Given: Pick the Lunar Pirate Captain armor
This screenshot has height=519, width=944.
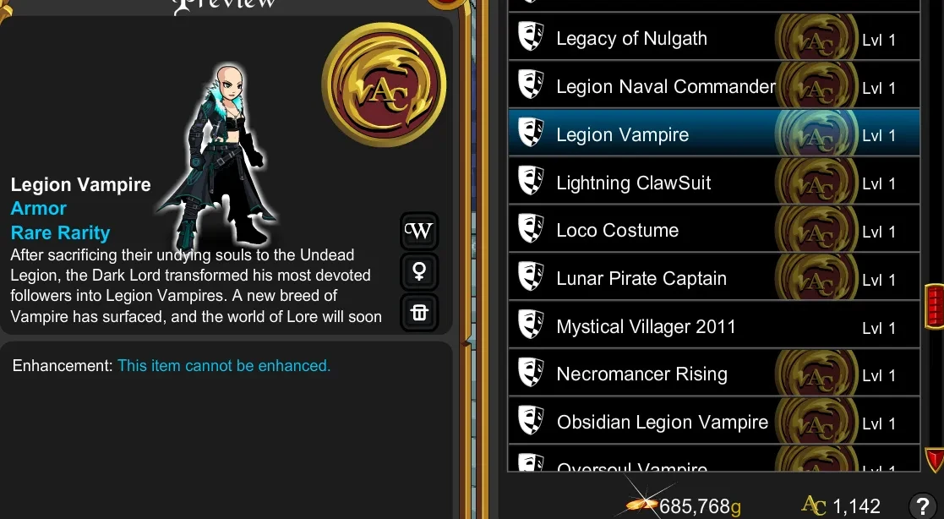Looking at the screenshot, I should [x=714, y=278].
